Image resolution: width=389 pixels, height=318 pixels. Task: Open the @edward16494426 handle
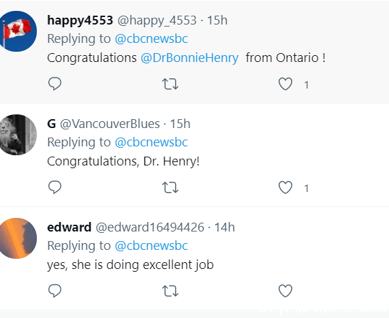(150, 227)
